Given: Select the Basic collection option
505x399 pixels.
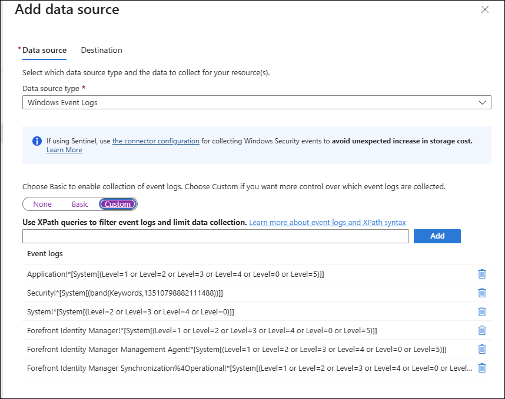Looking at the screenshot, I should pyautogui.click(x=80, y=204).
